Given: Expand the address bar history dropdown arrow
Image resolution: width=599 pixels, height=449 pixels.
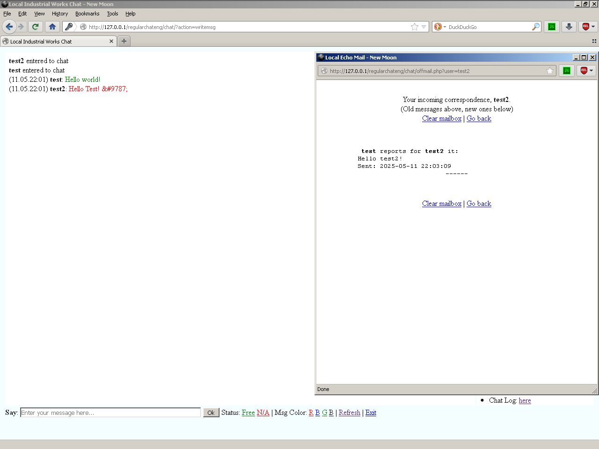Looking at the screenshot, I should 424,27.
